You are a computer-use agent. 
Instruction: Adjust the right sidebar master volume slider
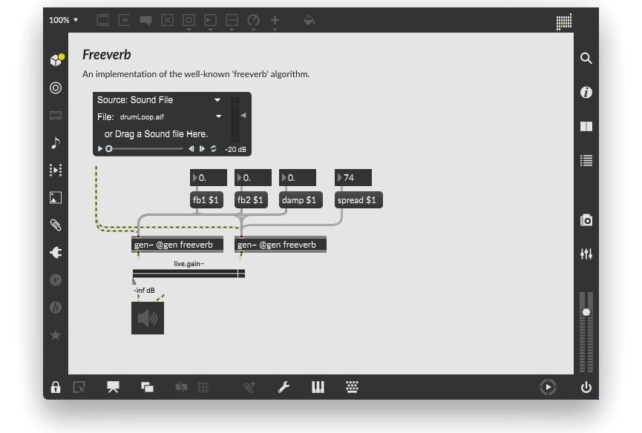coord(586,312)
